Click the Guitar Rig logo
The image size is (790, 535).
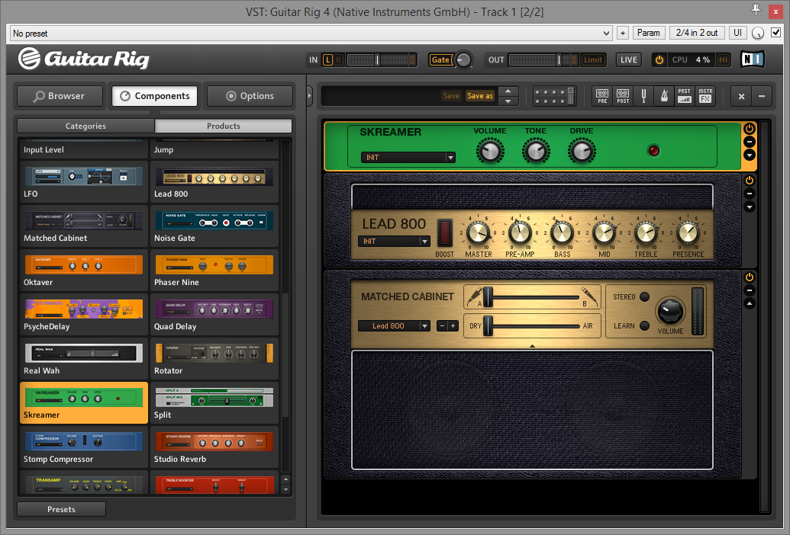click(84, 59)
